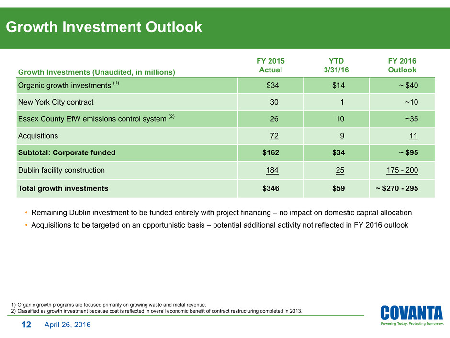Viewport: 450px width, 338px height.
Task: Click the Organic growth investments row label
Action: coord(68,86)
